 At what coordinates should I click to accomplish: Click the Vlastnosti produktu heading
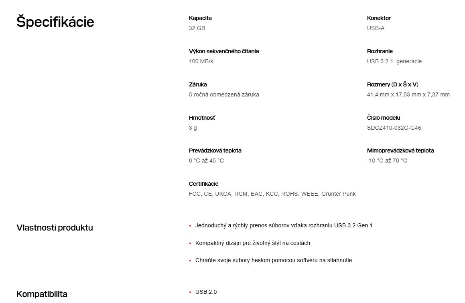55,228
